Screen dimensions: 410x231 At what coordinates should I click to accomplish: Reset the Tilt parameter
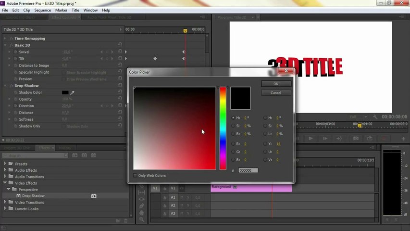tap(120, 58)
